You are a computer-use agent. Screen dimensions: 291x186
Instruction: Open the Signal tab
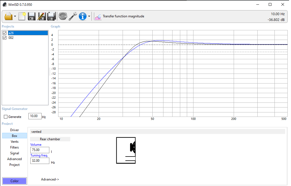click(15, 153)
